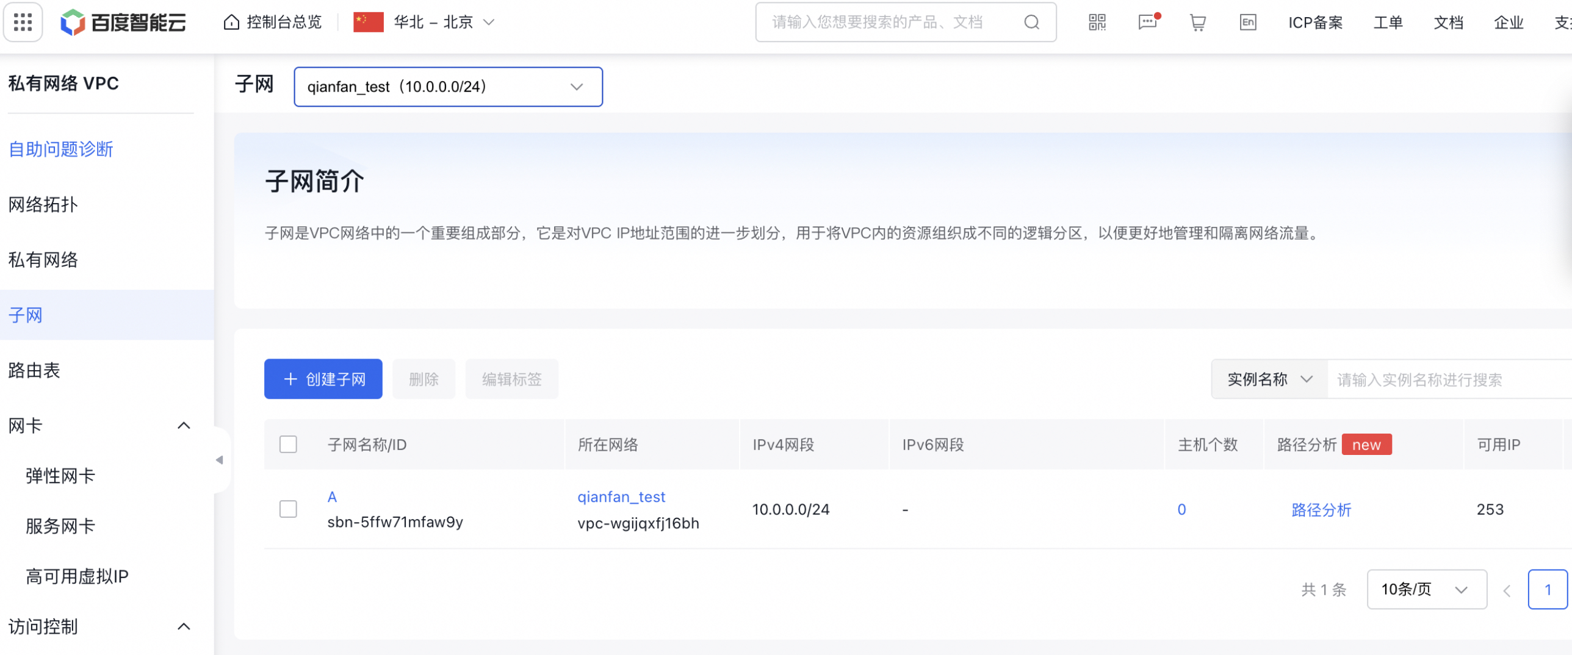Screen dimensions: 1572x655
Task: Click the 路径分析 column header
Action: click(x=1307, y=445)
